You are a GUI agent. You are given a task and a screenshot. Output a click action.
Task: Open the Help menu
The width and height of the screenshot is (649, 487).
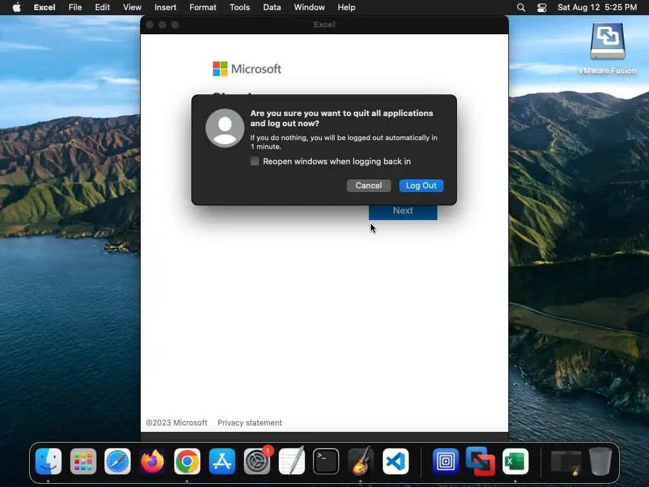[x=347, y=8]
